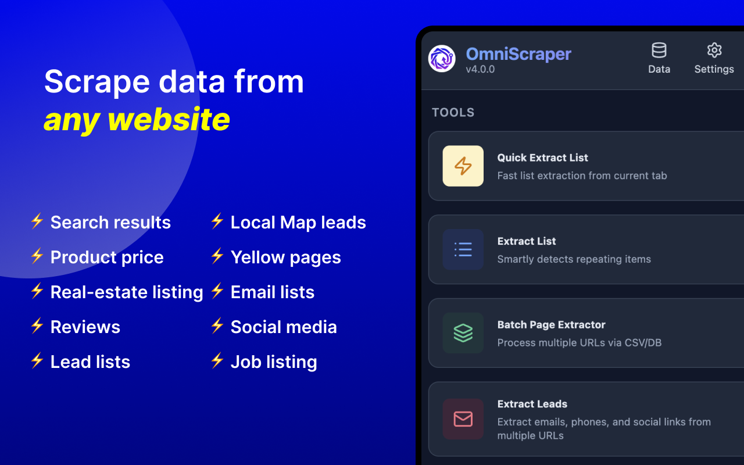Click the 'Real-estate listing' feature text

click(x=127, y=292)
